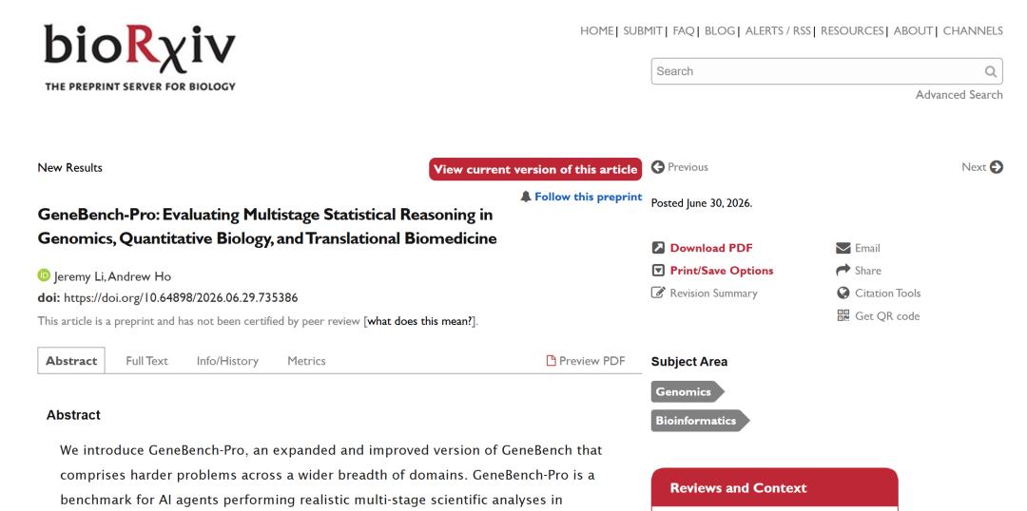Image resolution: width=1027 pixels, height=511 pixels.
Task: Click the Previous arrow icon
Action: [658, 167]
